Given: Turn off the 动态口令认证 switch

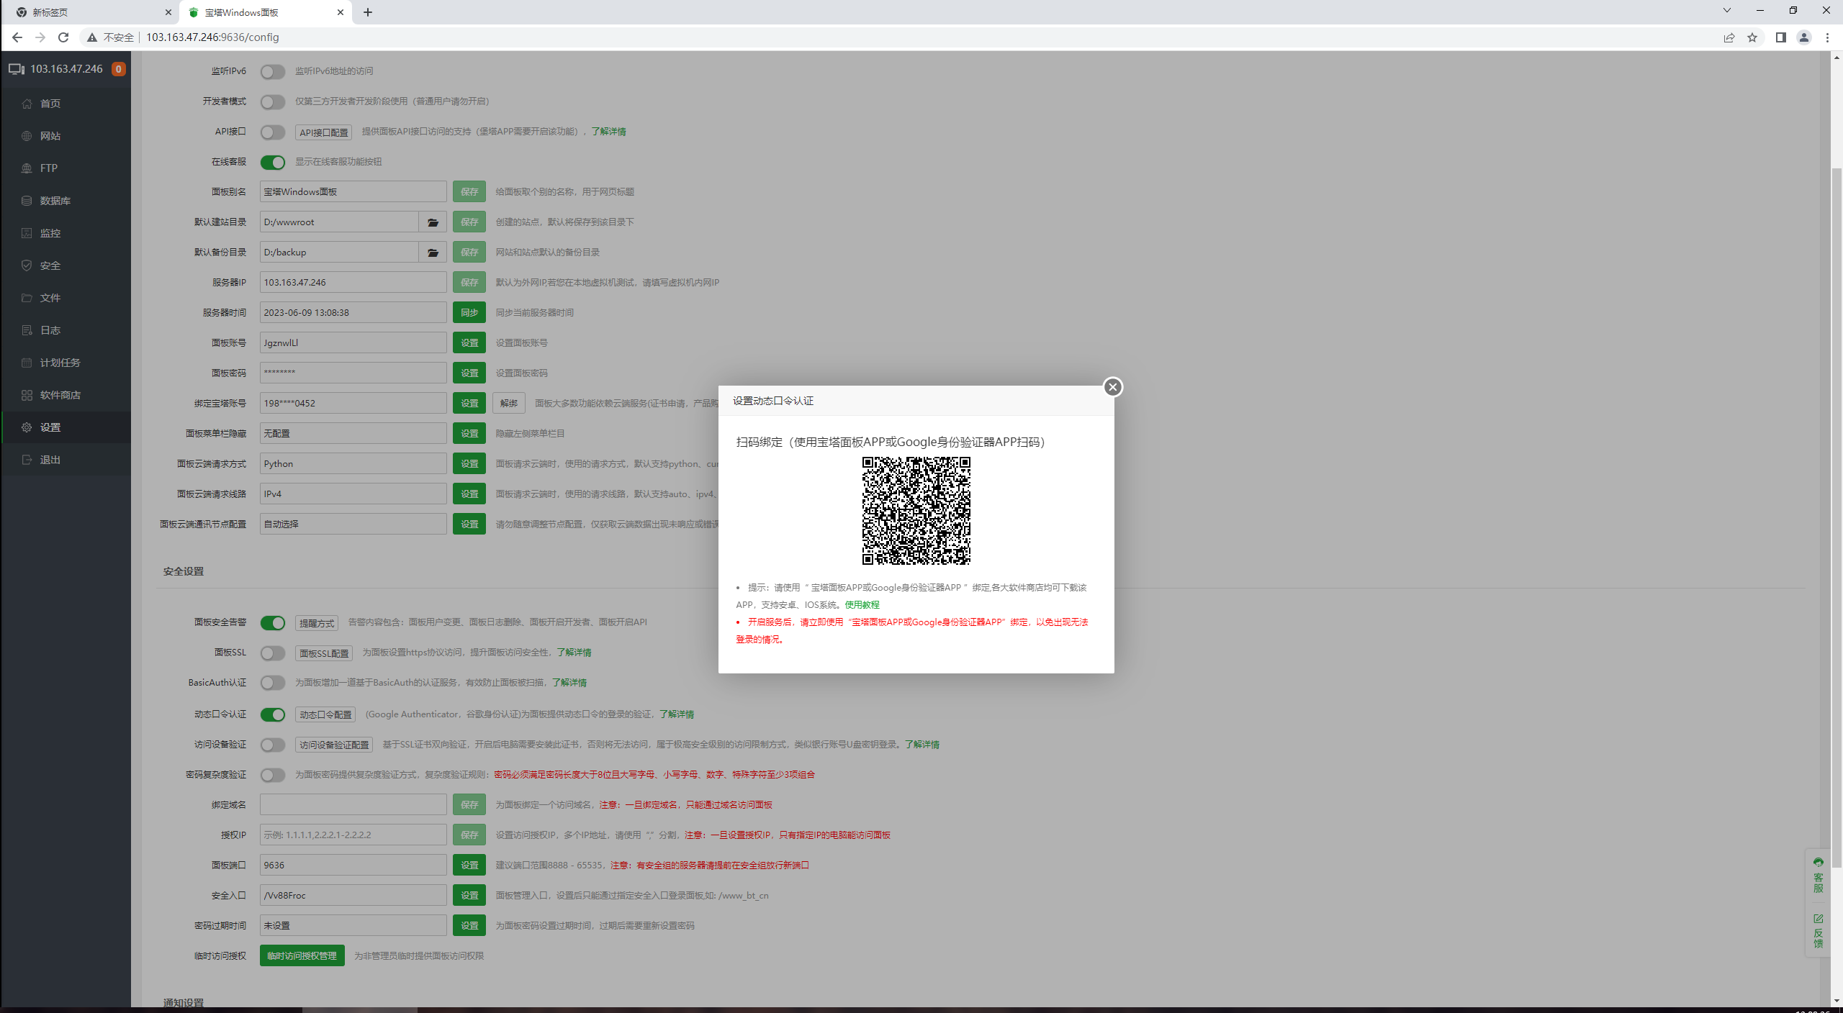Looking at the screenshot, I should point(273,714).
